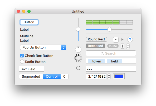Toggle the Recessed button
Image resolution: width=156 pixels, height=106 pixels.
[x=95, y=46]
